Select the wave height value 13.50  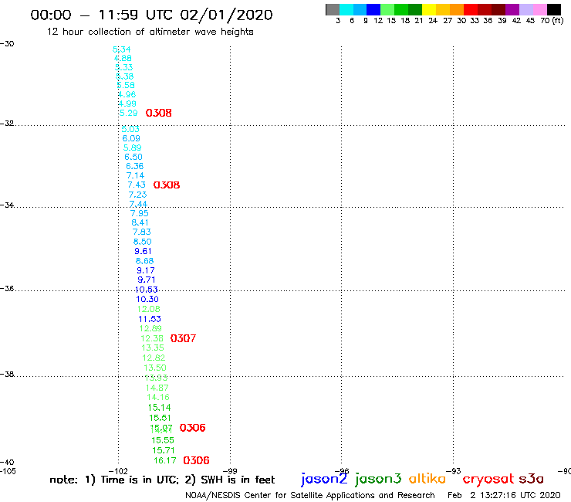(x=155, y=368)
